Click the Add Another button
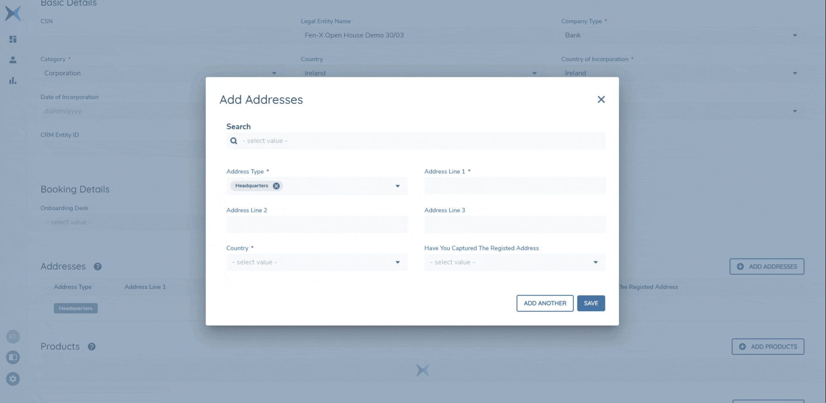This screenshot has width=826, height=403. 545,303
